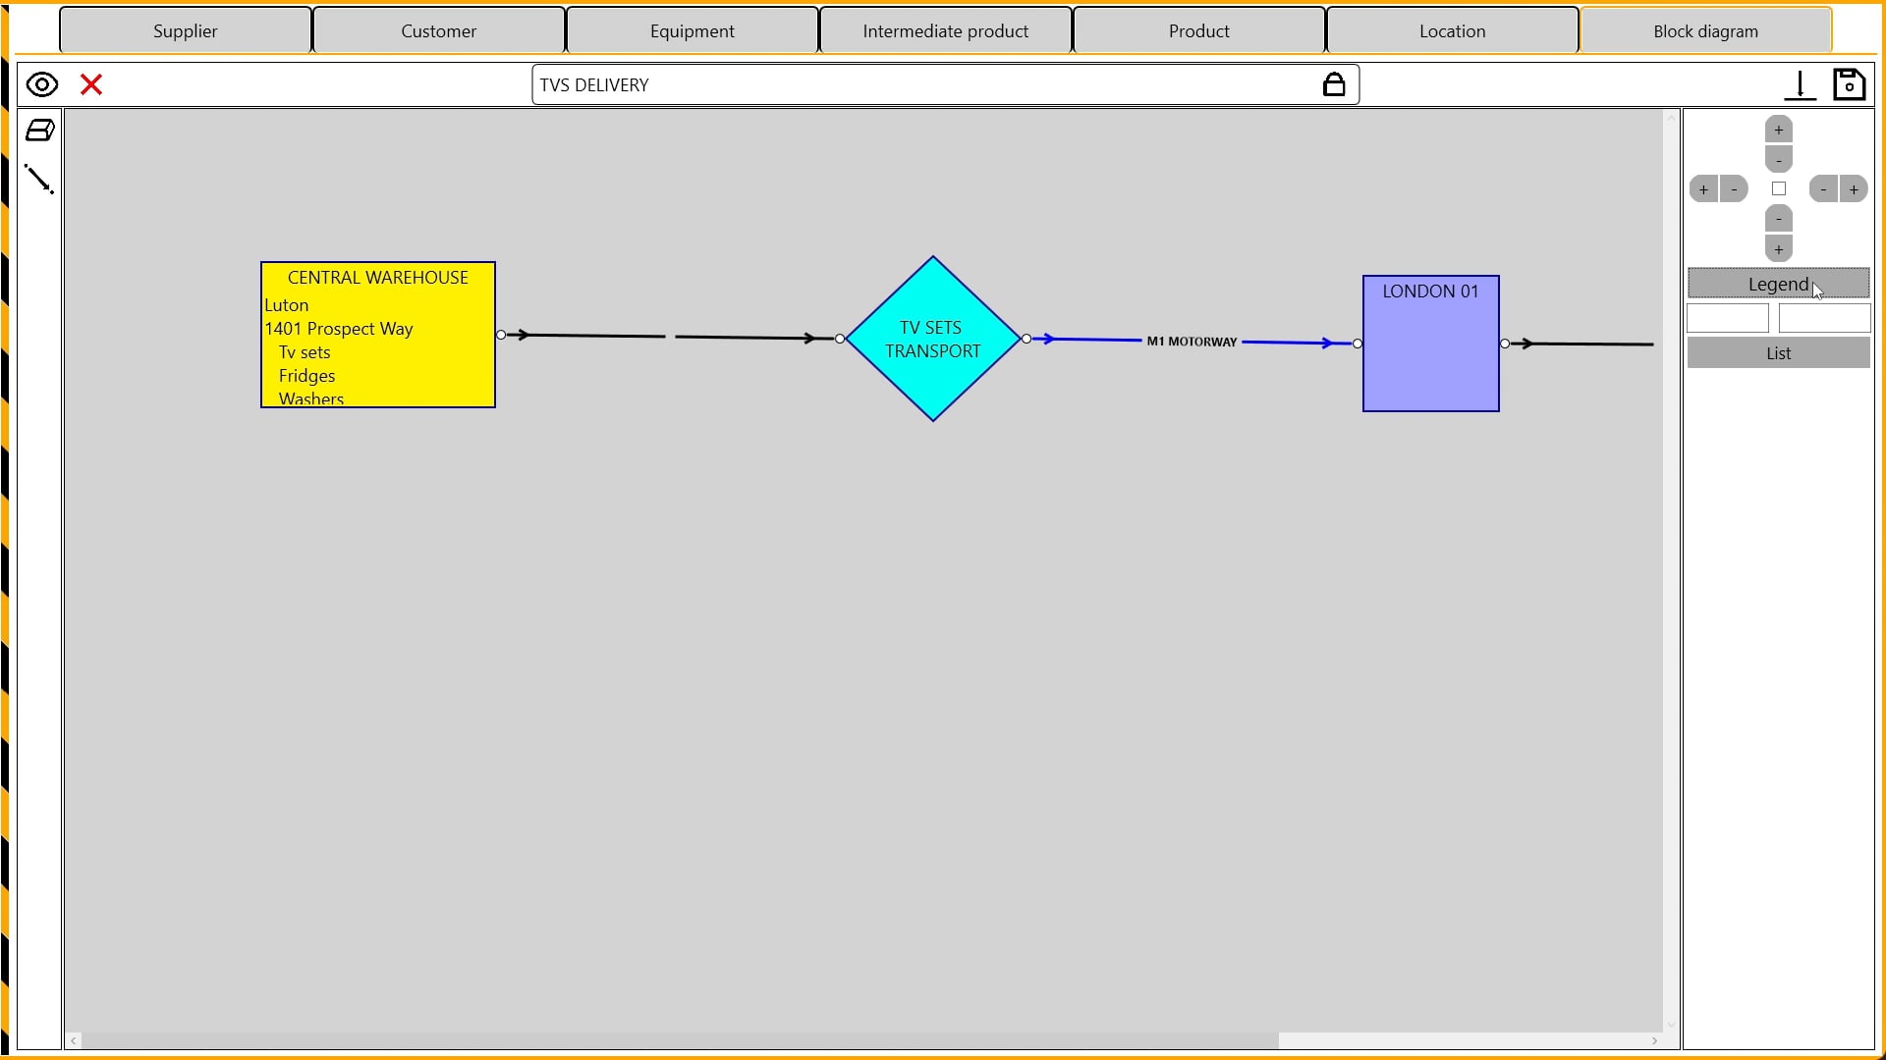
Task: Click the minus button below top plus
Action: click(1778, 160)
